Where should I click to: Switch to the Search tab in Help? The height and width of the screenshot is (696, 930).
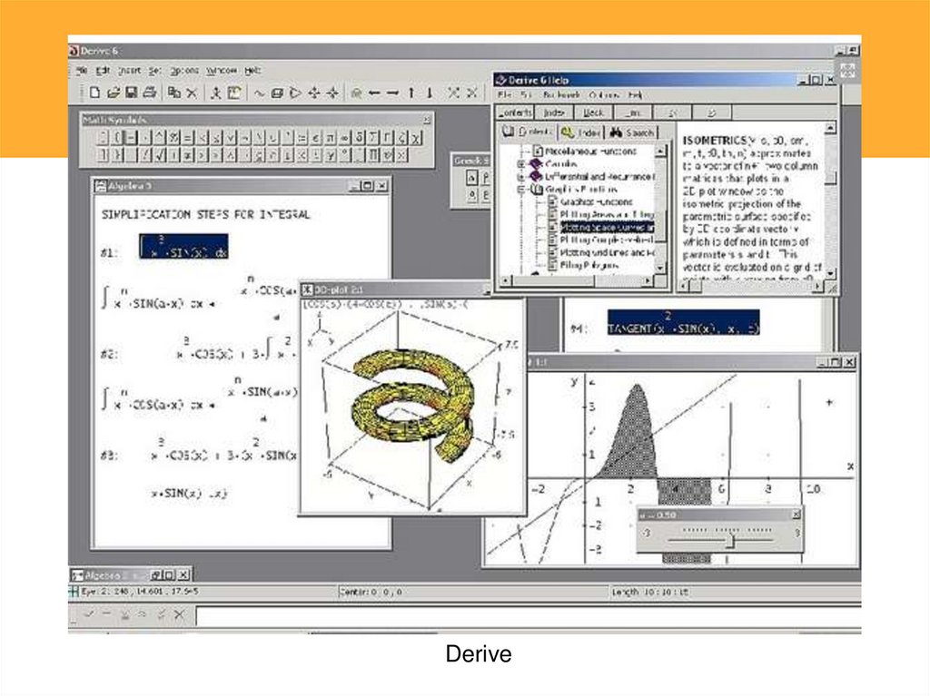(633, 132)
